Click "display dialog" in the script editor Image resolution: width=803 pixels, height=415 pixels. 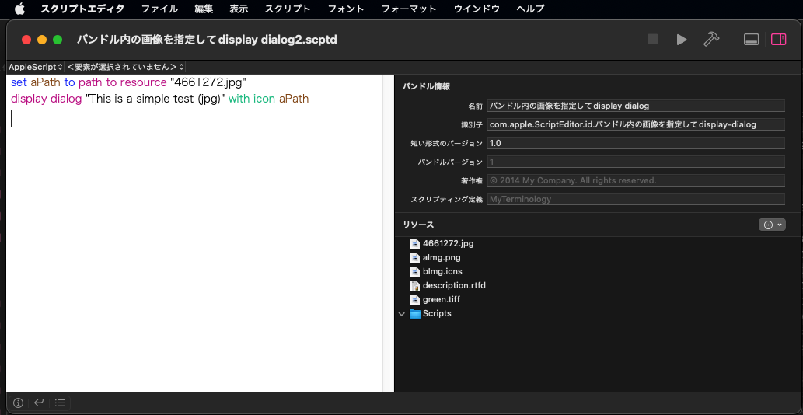46,99
